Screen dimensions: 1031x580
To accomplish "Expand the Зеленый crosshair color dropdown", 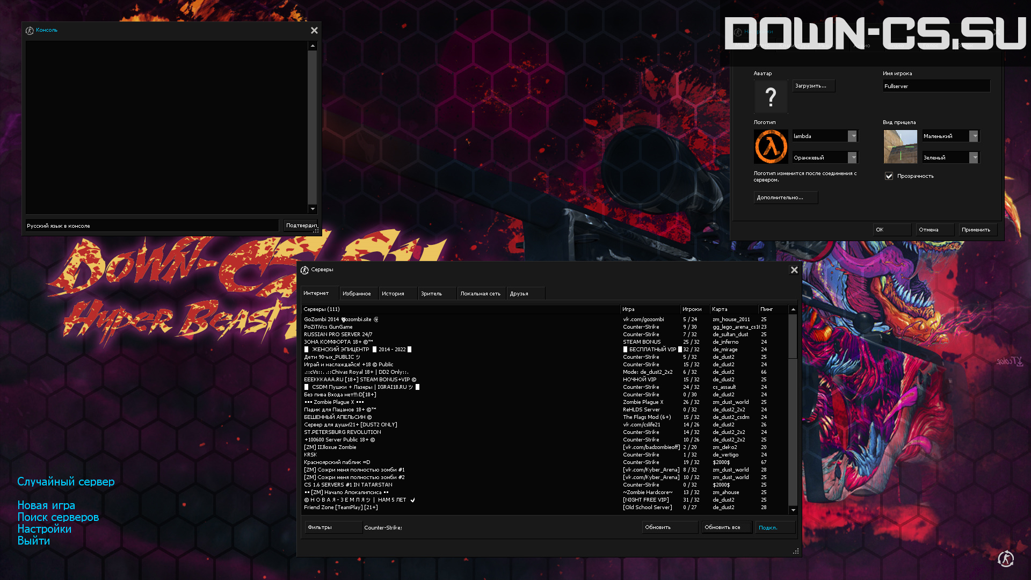I will tap(974, 158).
